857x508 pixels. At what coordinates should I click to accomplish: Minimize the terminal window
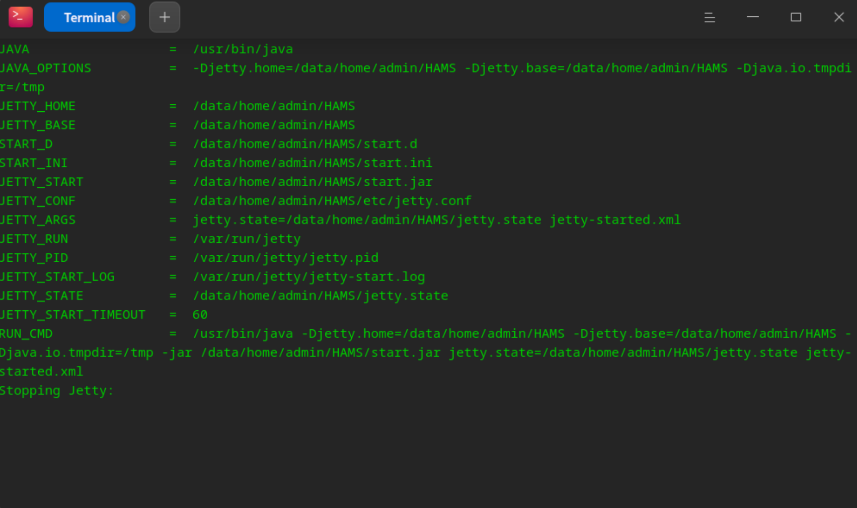coord(753,17)
